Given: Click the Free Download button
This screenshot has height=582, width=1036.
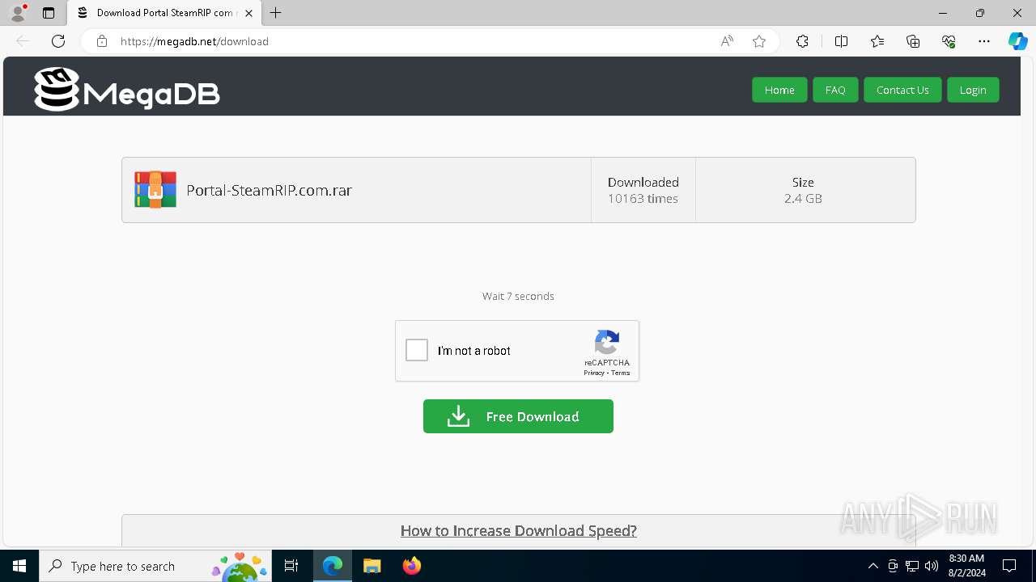Looking at the screenshot, I should point(518,416).
